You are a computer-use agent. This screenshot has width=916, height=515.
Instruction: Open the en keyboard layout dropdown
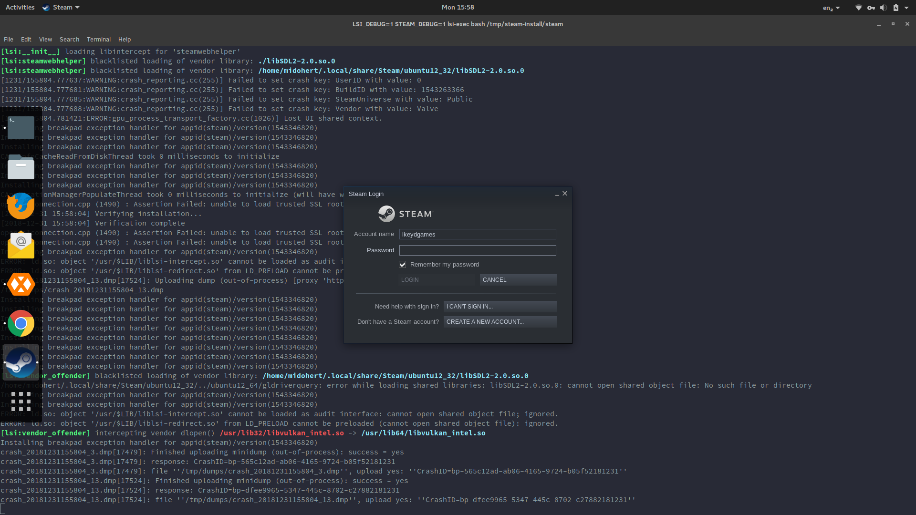click(x=831, y=8)
